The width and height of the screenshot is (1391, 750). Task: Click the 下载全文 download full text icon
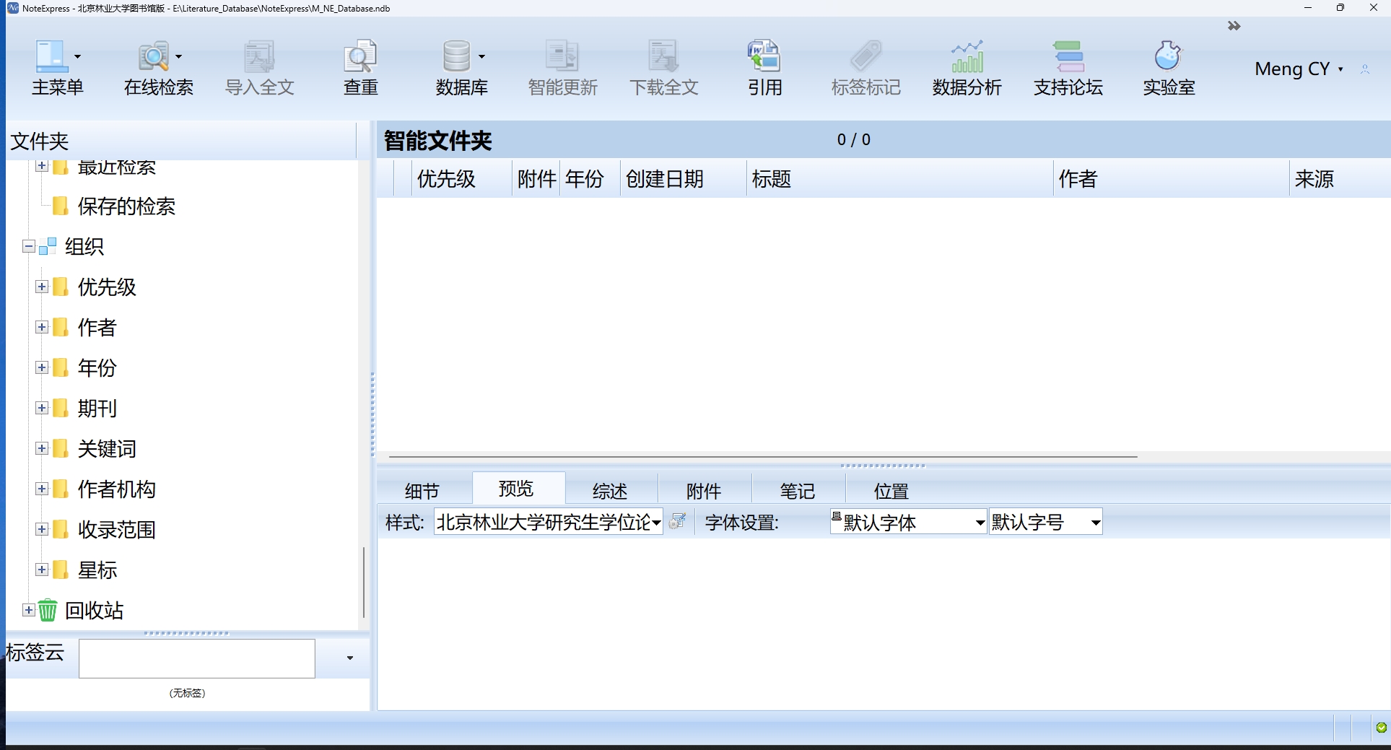pos(663,56)
